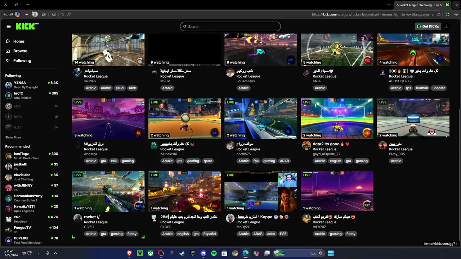Open iamTiagz recommended channel
Screen dimensions: 461x259
coord(32,156)
